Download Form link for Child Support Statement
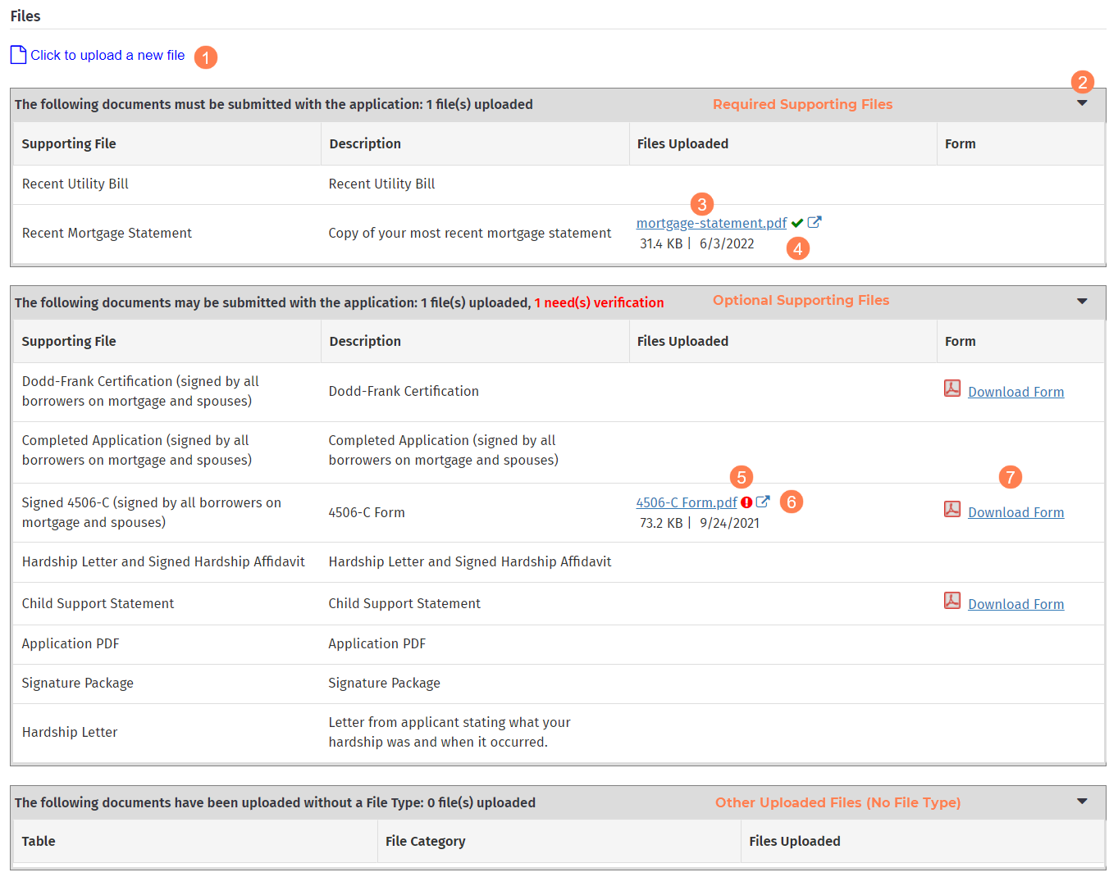 [1015, 604]
